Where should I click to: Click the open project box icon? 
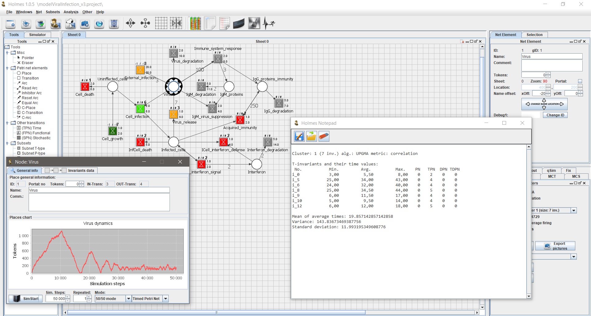26,24
